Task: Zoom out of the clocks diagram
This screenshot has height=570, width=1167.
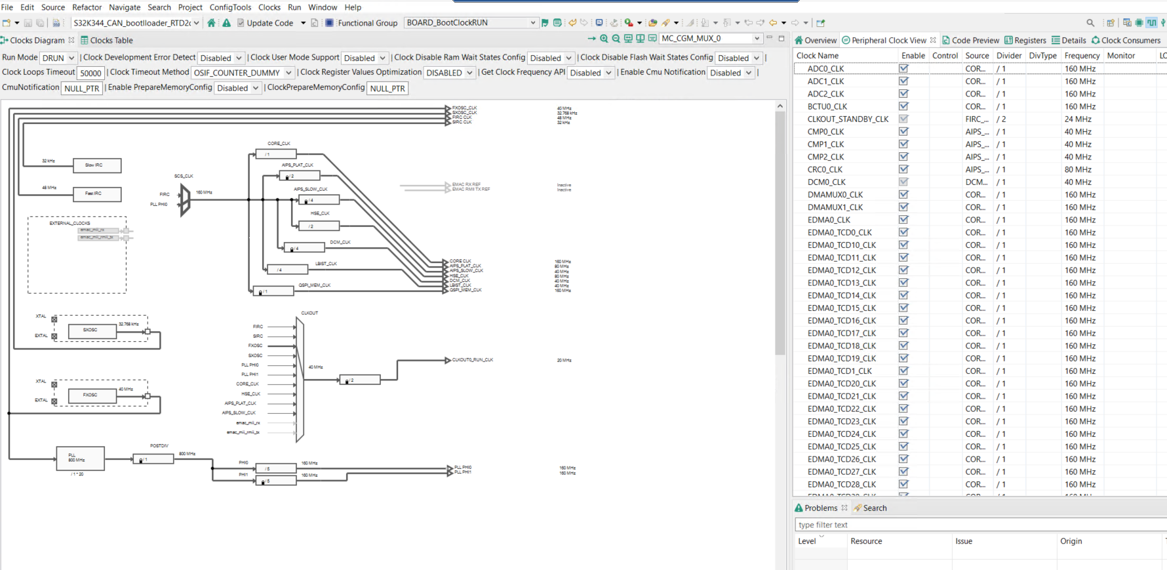Action: click(x=616, y=39)
